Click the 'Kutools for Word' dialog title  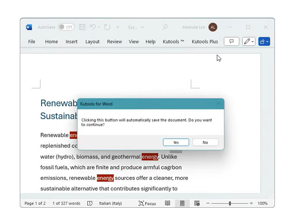(x=96, y=104)
